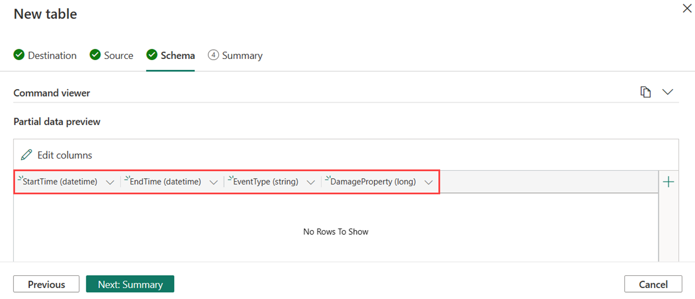The height and width of the screenshot is (299, 695).
Task: Click the Command viewer heading
Action: 52,93
